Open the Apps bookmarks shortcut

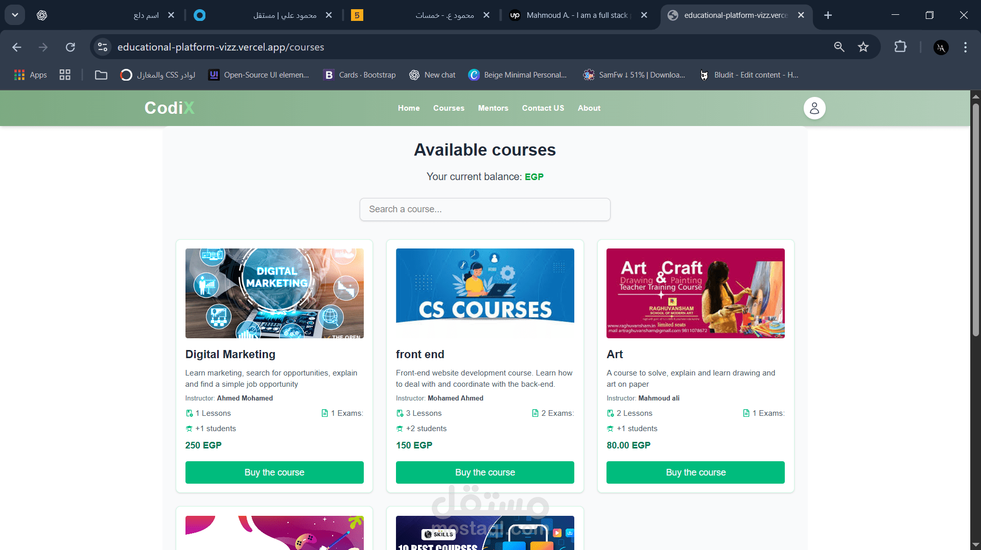pos(31,75)
